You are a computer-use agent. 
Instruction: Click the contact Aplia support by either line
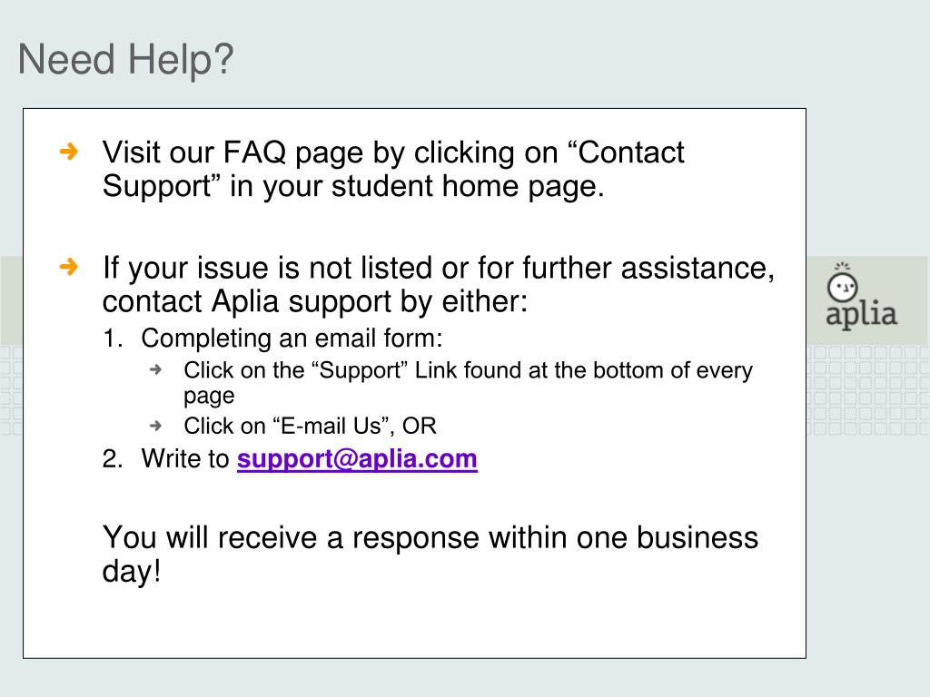[x=315, y=301]
